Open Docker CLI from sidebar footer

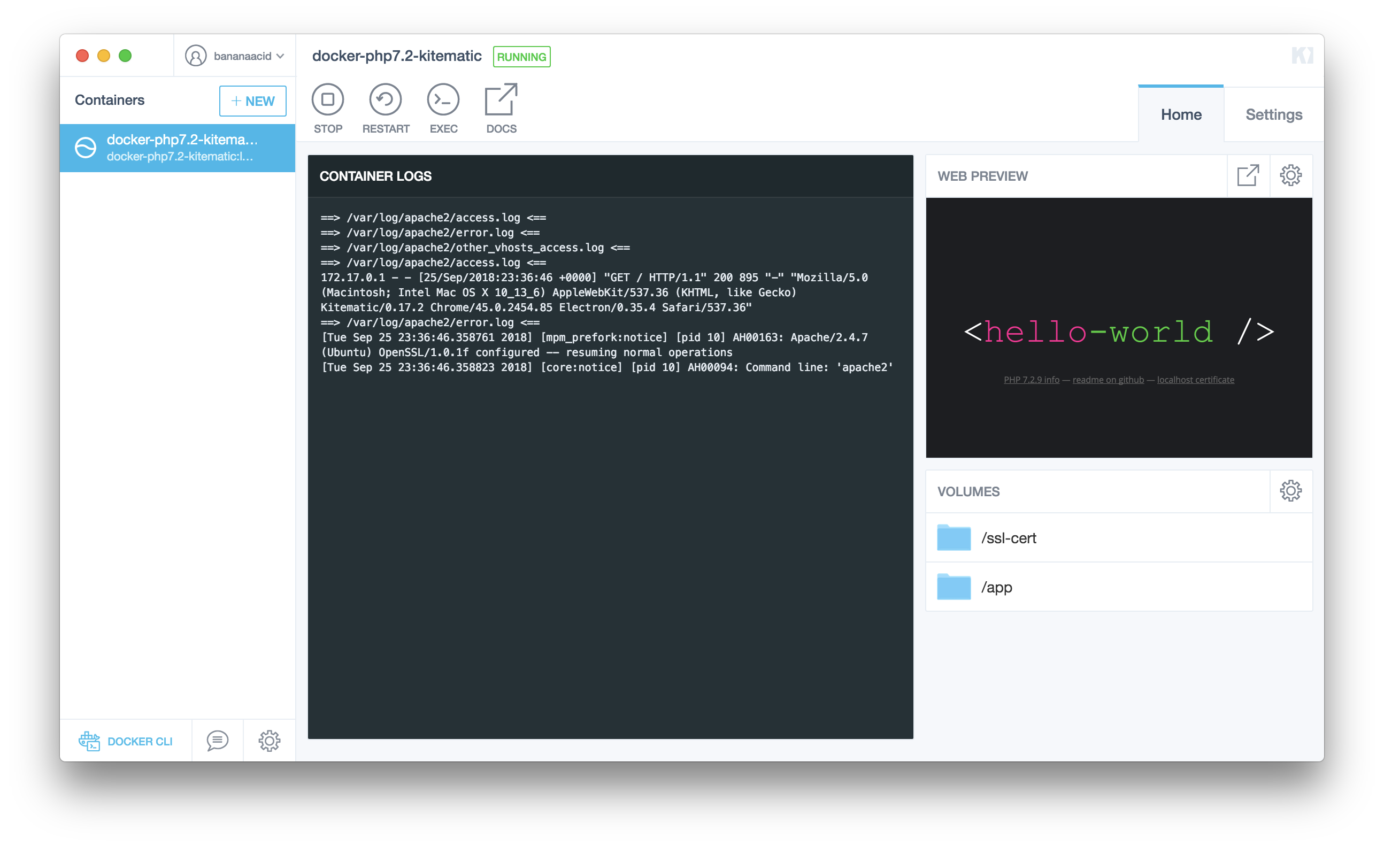click(x=126, y=741)
